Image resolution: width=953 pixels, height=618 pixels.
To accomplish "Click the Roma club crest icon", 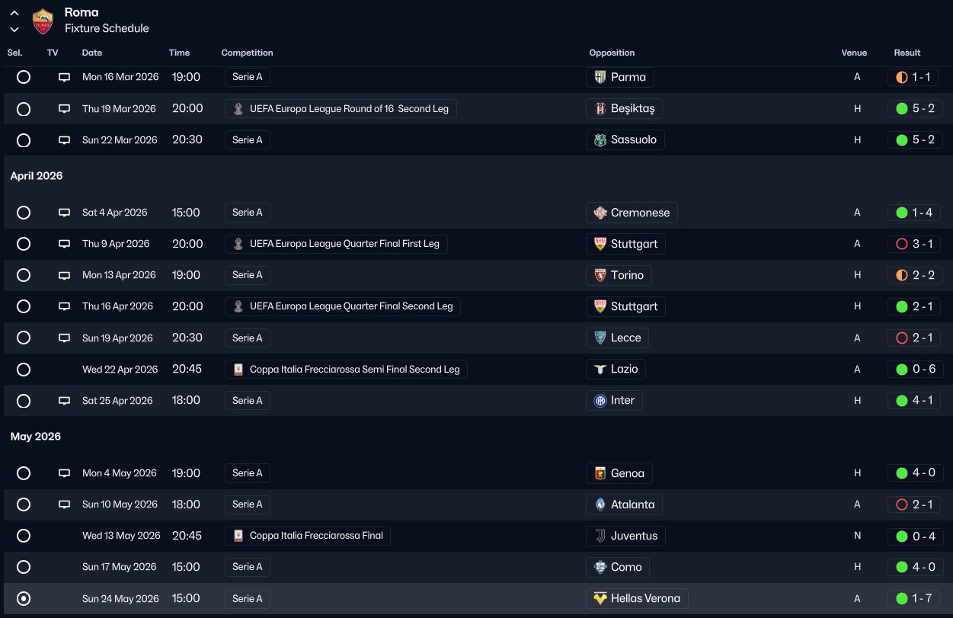I will click(43, 21).
